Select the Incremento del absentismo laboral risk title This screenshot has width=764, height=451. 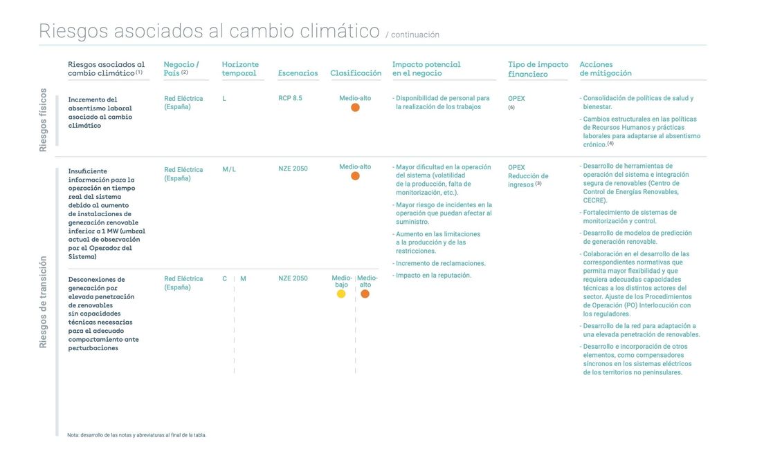[x=100, y=113]
